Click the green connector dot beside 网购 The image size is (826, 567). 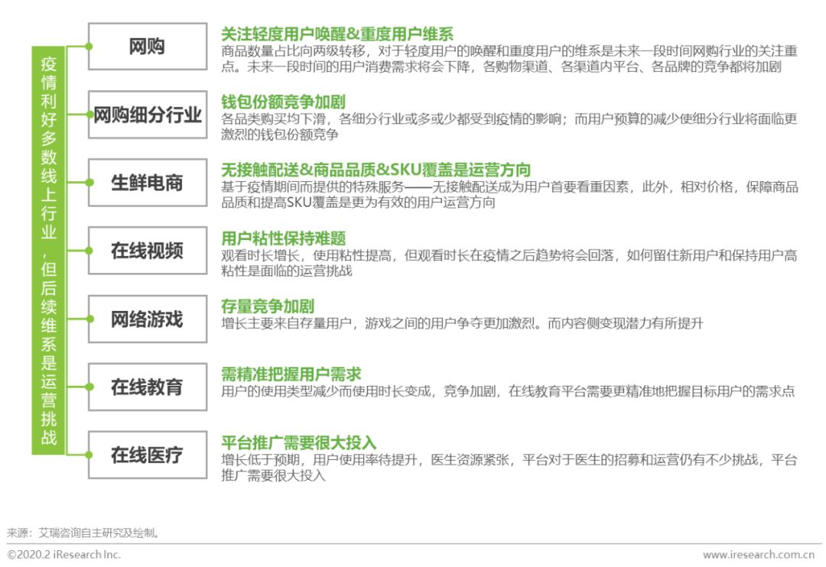[89, 47]
